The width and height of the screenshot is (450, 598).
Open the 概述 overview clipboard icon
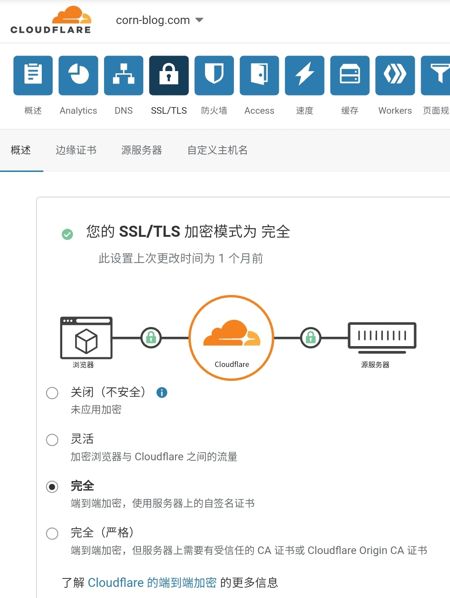pyautogui.click(x=33, y=76)
